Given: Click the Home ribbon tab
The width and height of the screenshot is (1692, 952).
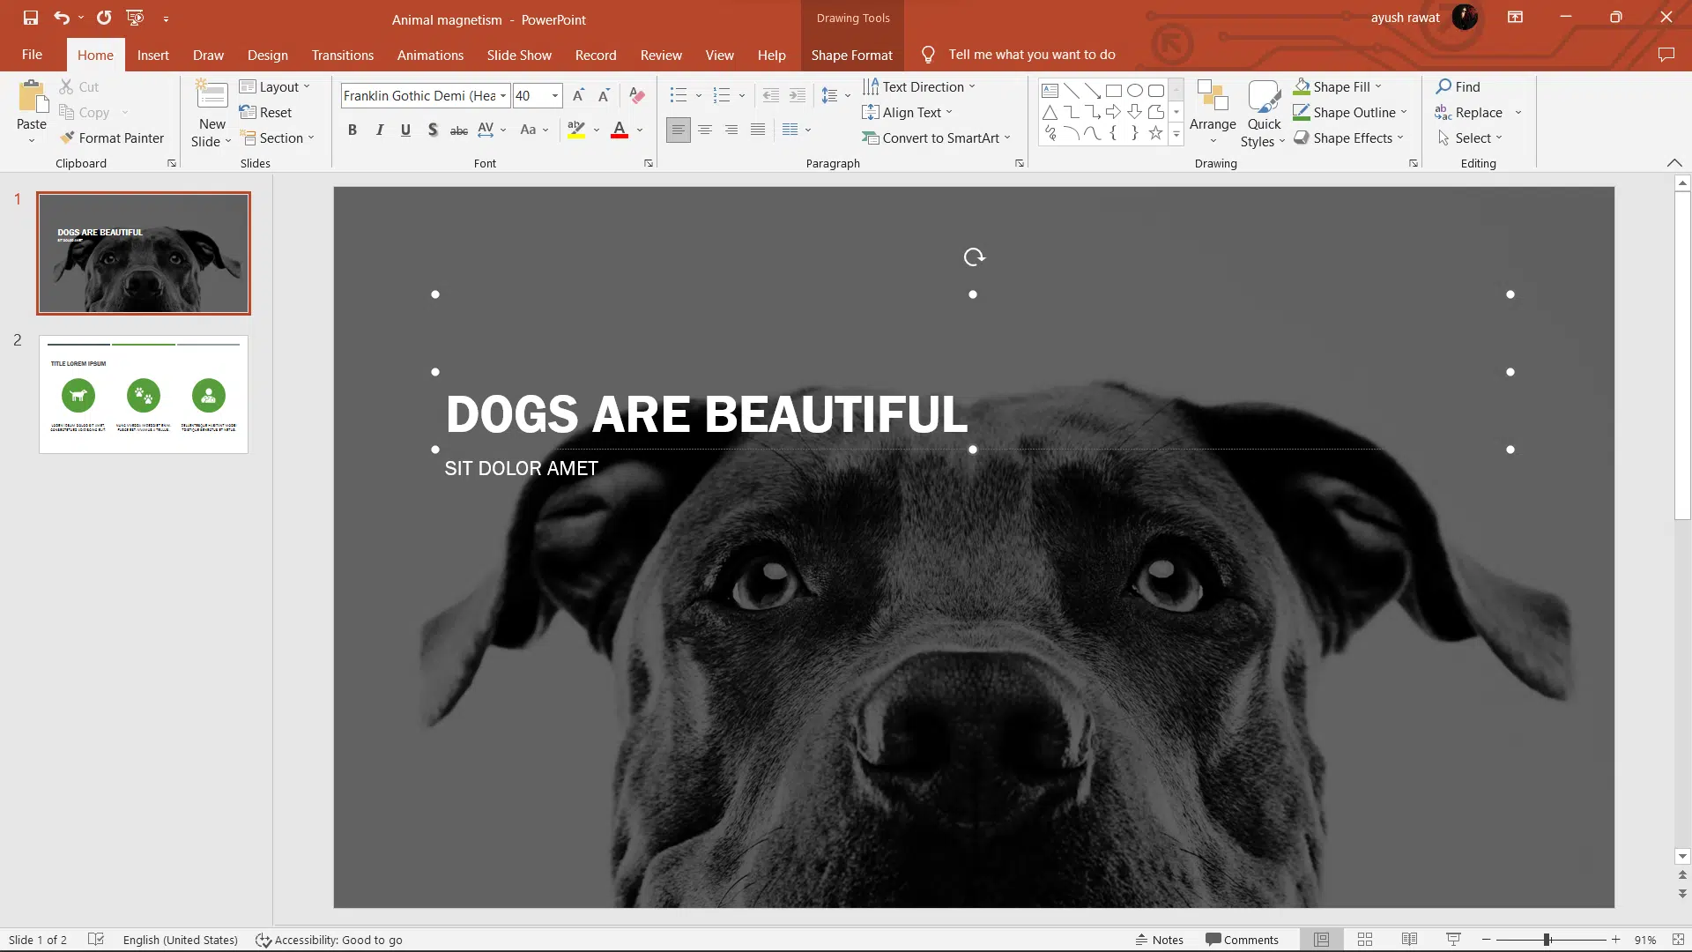Looking at the screenshot, I should [x=95, y=55].
